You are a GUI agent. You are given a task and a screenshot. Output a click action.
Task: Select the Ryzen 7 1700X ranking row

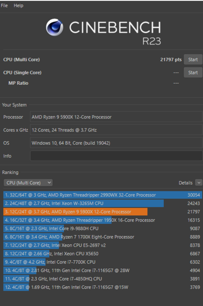pos(103,237)
